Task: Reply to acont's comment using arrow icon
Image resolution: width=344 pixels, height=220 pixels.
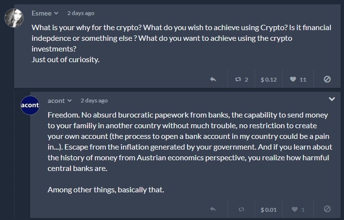Action: pyautogui.click(x=213, y=209)
